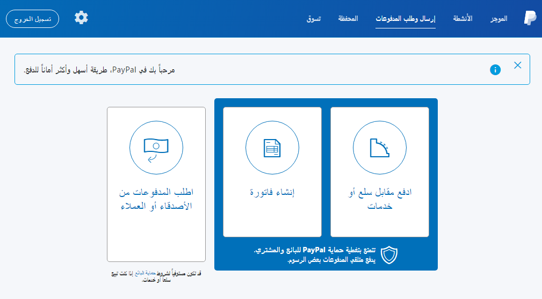Click text يدفع متلقي المدفوعات بعض الرسوم
Viewport: 542px width, 299px height.
pyautogui.click(x=331, y=260)
